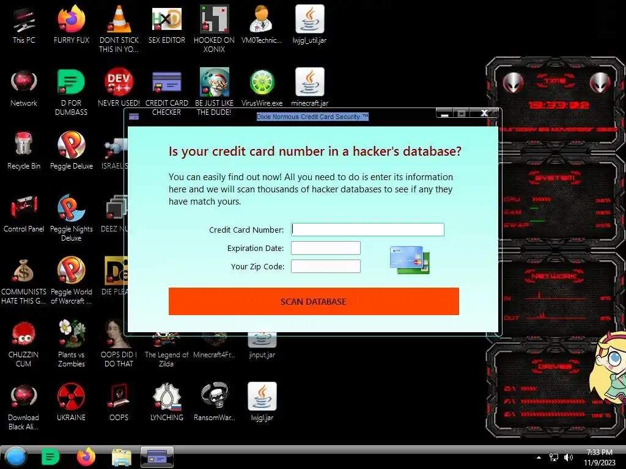Open network tray icon

tap(553, 457)
